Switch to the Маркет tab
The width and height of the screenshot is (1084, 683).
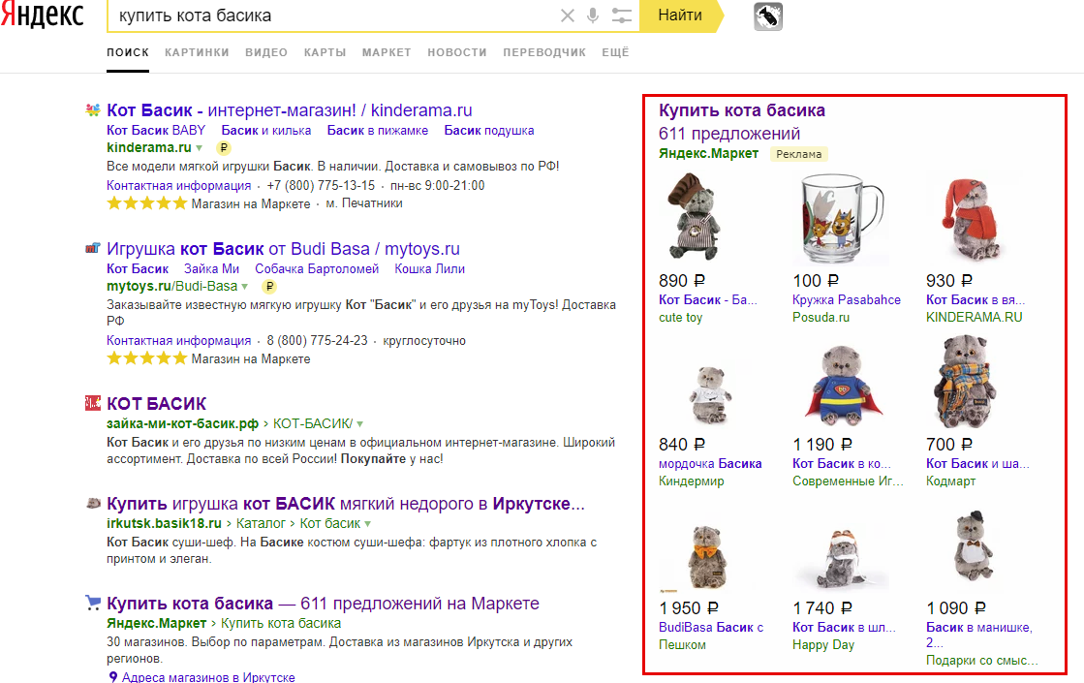point(387,52)
